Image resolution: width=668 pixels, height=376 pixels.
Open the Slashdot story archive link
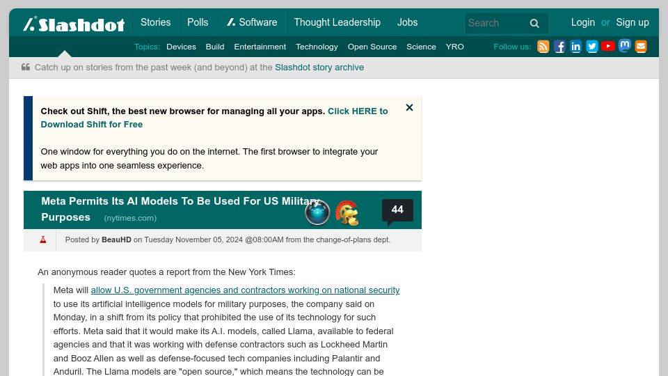(x=319, y=68)
